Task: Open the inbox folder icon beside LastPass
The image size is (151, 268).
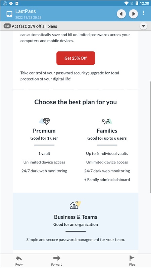Action: pyautogui.click(x=9, y=14)
